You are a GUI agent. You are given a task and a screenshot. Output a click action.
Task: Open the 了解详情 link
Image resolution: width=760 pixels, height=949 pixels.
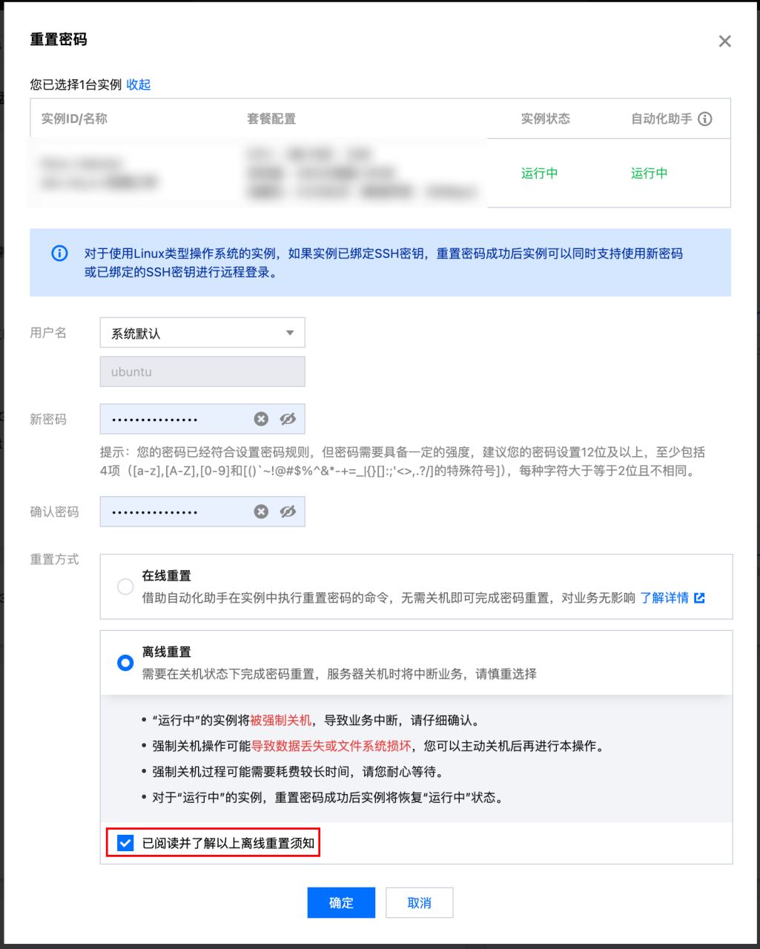[x=664, y=598]
